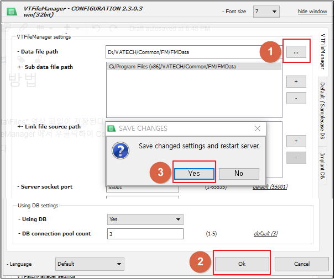Reset socket port via default (55001) link
Screen dimensions: 335x279
click(270, 187)
